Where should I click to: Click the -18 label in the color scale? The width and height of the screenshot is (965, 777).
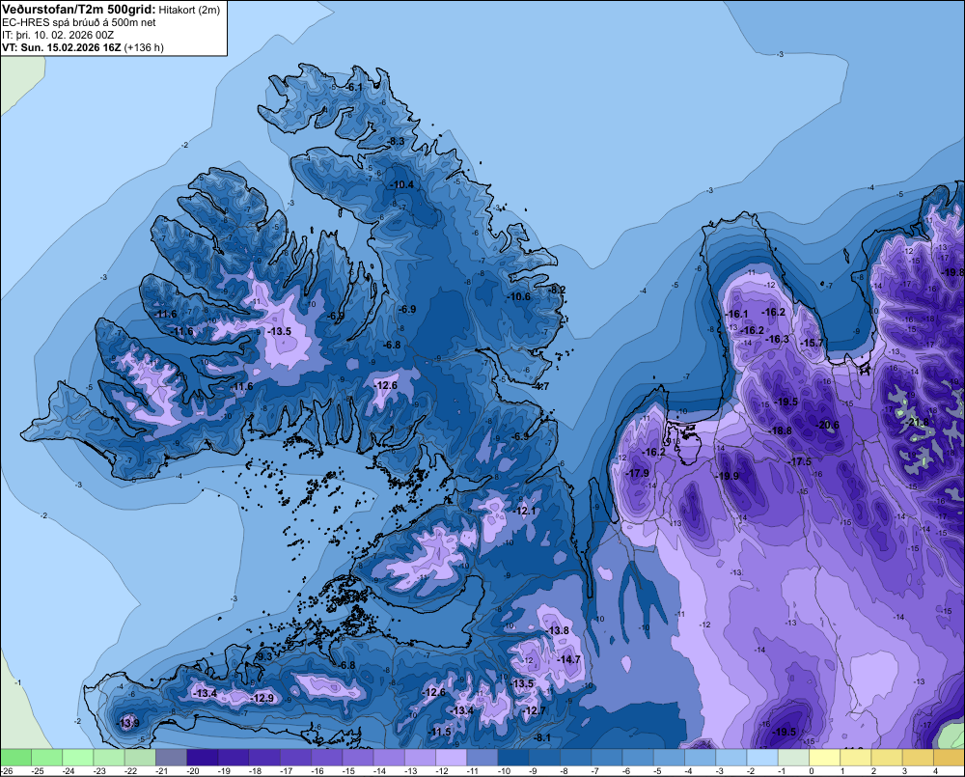[256, 771]
